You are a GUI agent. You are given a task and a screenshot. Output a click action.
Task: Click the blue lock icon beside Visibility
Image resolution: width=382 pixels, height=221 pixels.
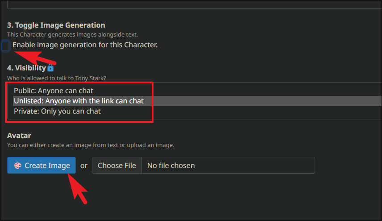tap(50, 68)
